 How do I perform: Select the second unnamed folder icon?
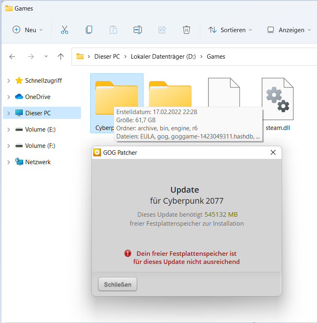[x=170, y=94]
